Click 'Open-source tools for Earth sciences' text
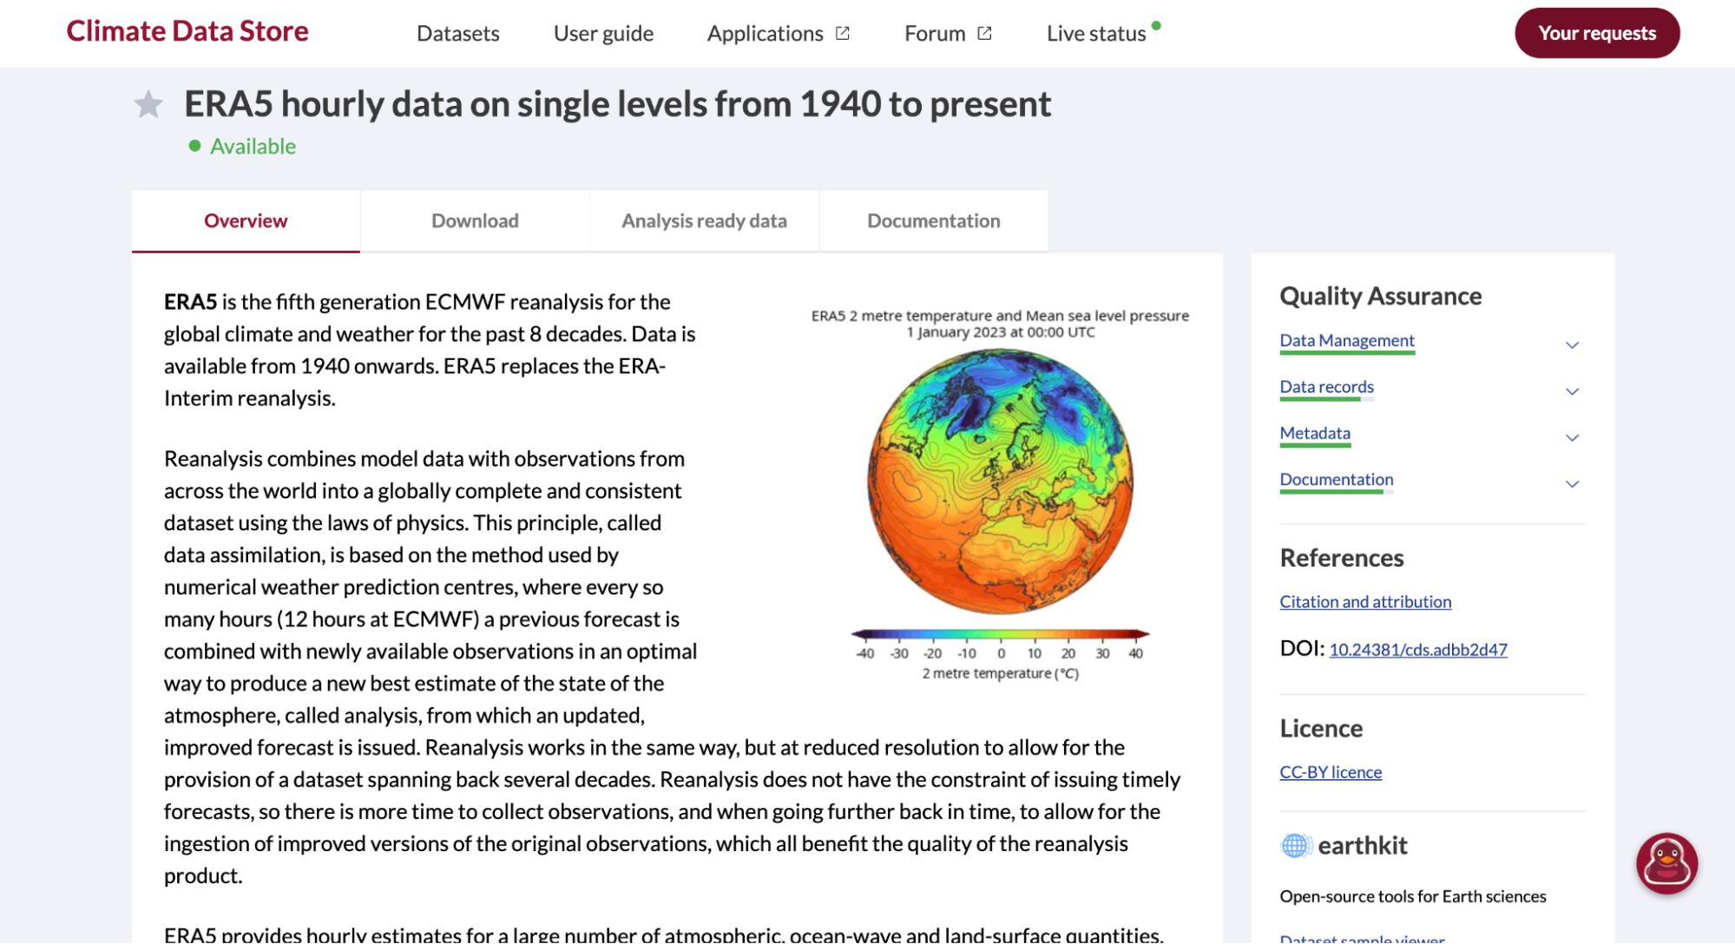 (1413, 896)
